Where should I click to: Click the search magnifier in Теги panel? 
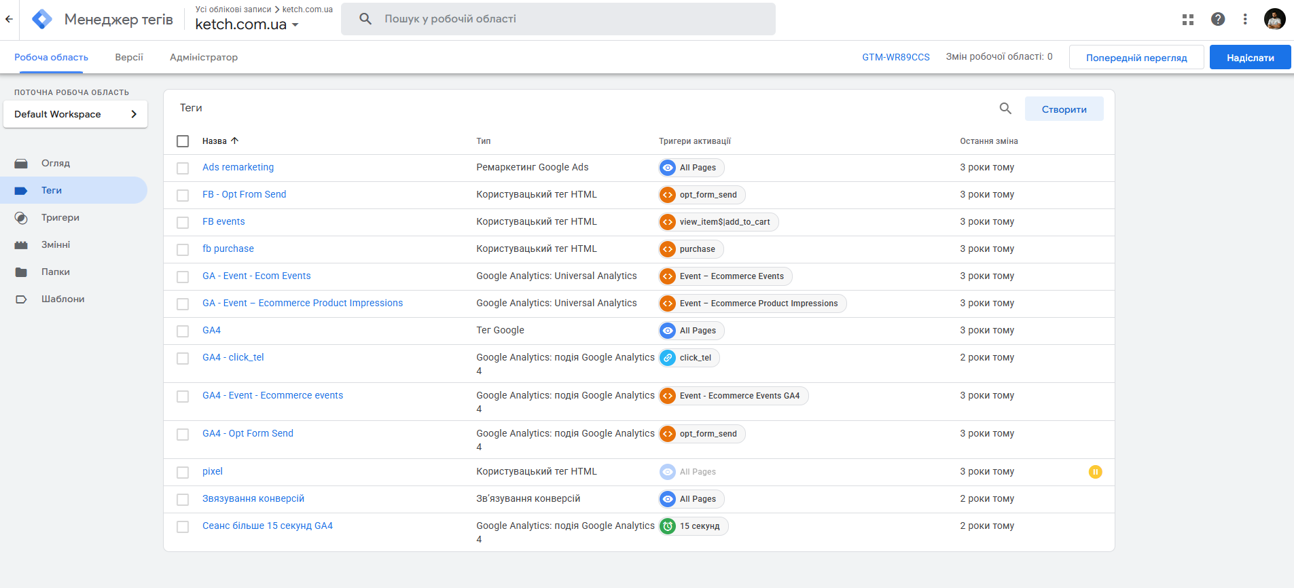pos(1005,109)
